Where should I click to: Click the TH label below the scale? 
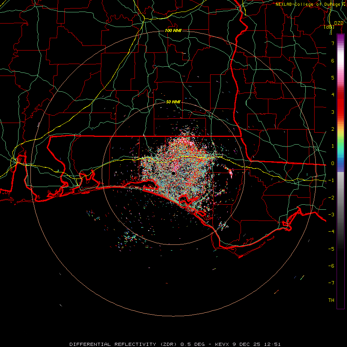(331, 300)
